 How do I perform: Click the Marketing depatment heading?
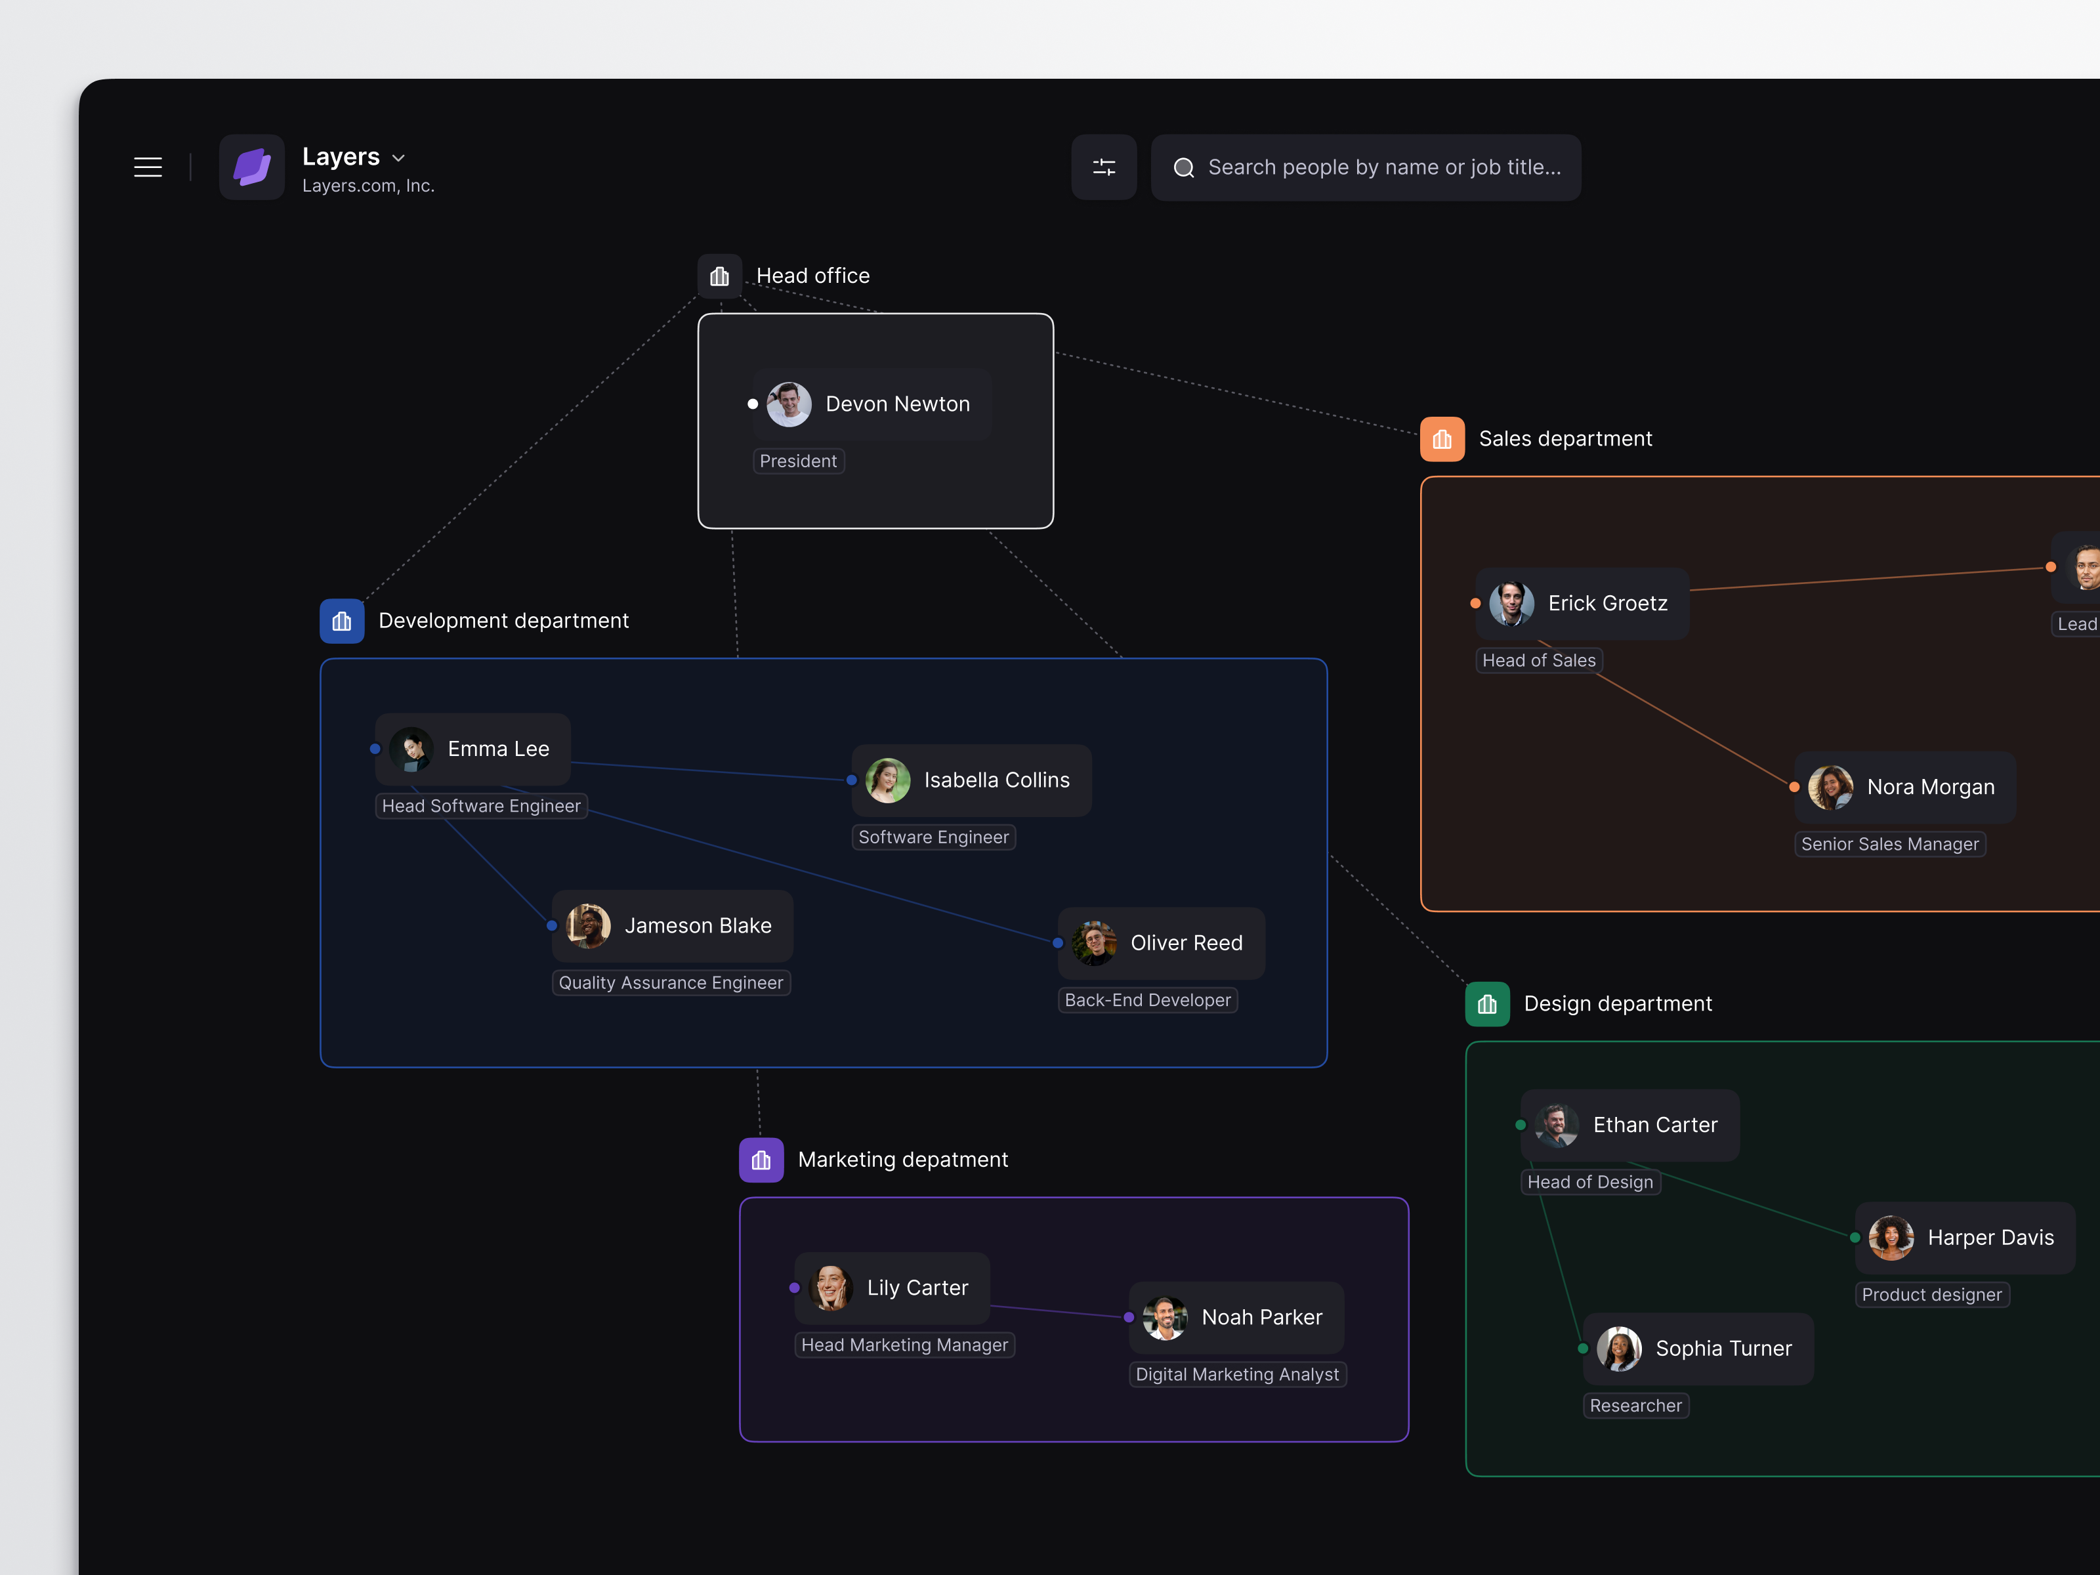pyautogui.click(x=902, y=1159)
